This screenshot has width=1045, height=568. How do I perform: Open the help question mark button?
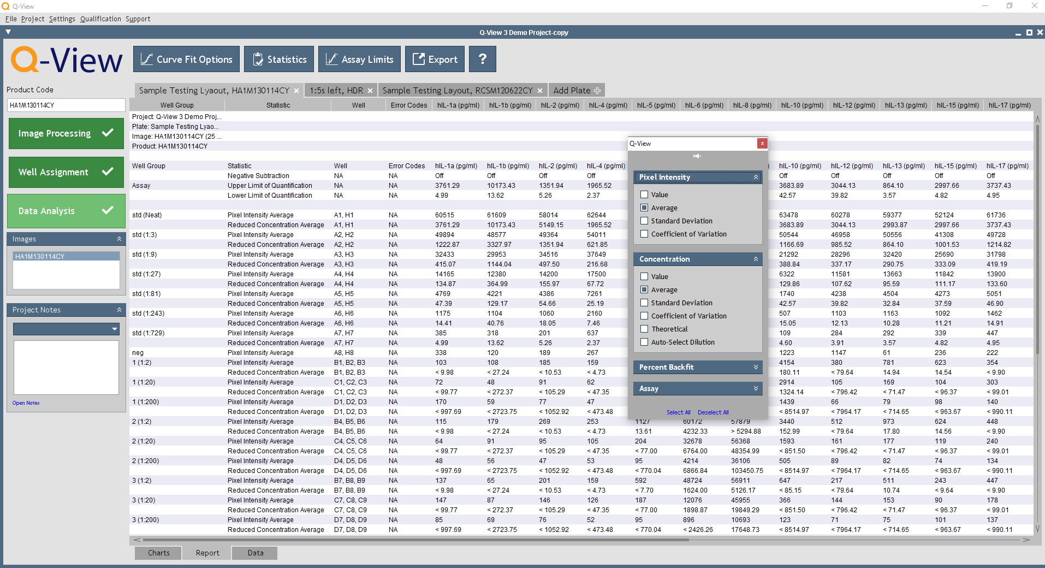click(483, 59)
